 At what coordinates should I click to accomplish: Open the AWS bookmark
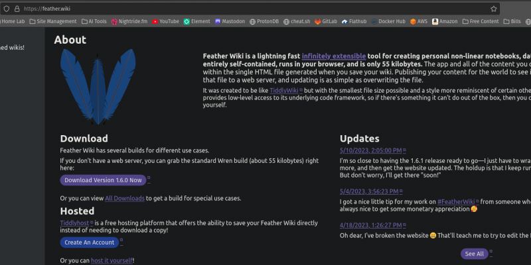419,21
